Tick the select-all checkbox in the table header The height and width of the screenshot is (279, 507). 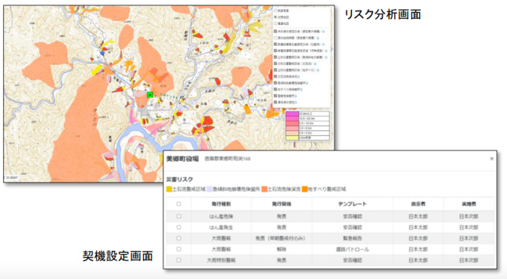[x=179, y=203]
